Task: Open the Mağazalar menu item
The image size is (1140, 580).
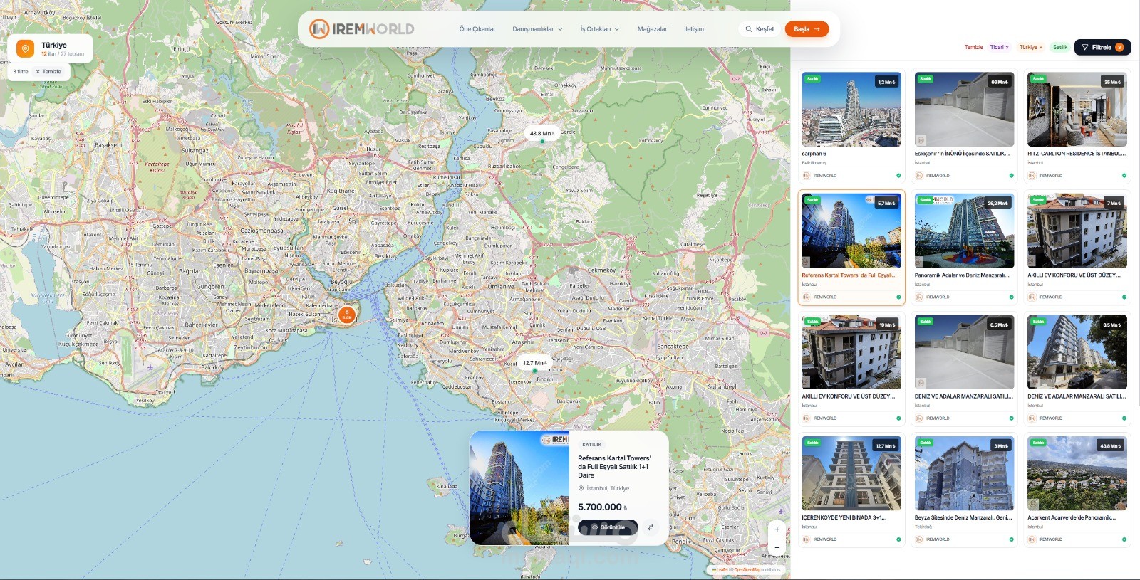Action: [x=652, y=29]
